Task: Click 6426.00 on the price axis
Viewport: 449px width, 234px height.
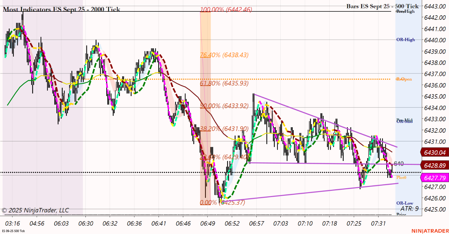Action: tap(435, 198)
